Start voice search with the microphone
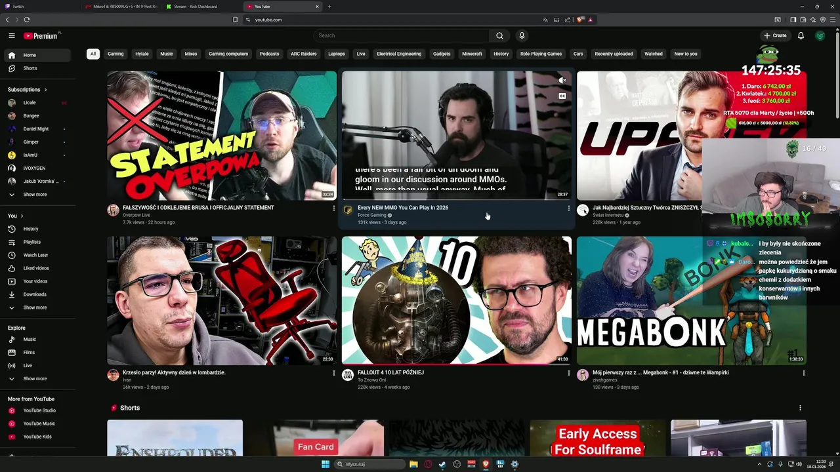The width and height of the screenshot is (840, 472). tap(522, 35)
